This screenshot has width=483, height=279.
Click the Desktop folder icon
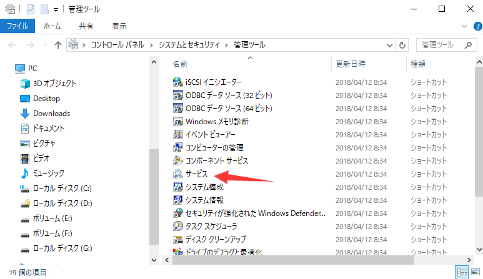tap(24, 99)
